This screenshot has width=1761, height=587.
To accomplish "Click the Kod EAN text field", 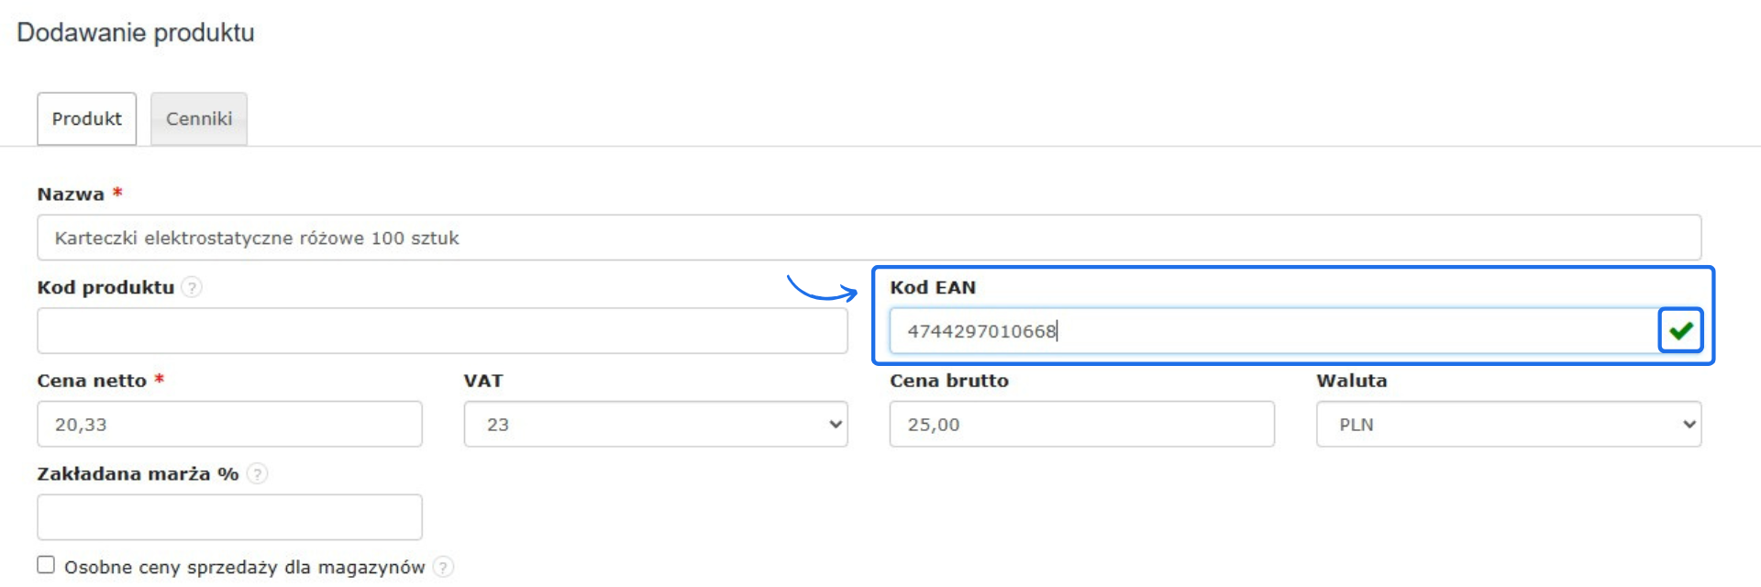I will [x=1273, y=331].
